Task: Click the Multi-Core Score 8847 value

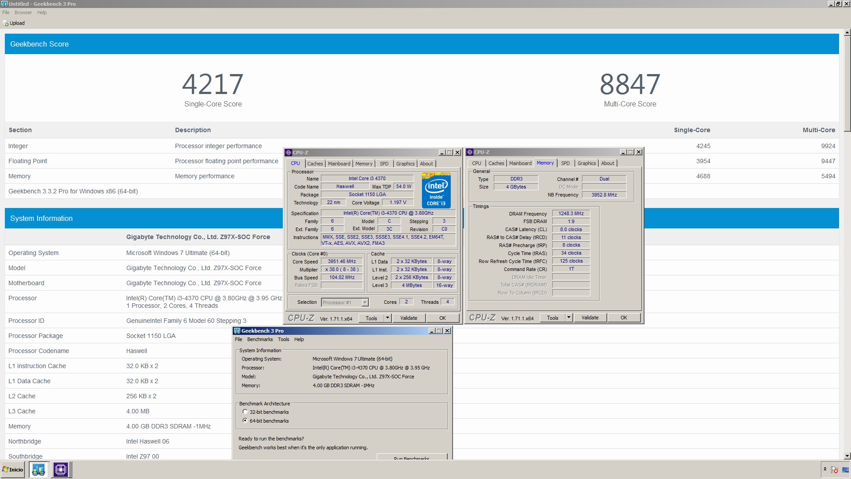Action: click(x=630, y=84)
